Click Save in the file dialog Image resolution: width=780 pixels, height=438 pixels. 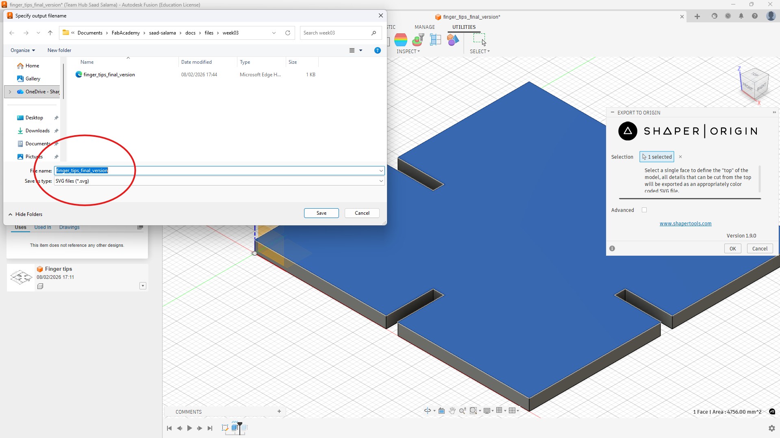(321, 213)
